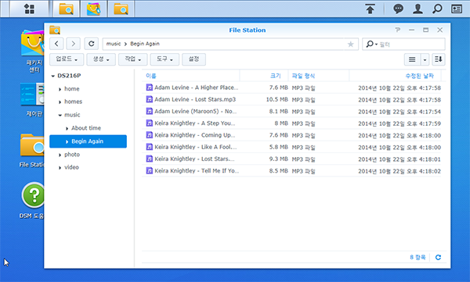The height and width of the screenshot is (282, 470).
Task: Sort by Name (이름) column header
Action: pyautogui.click(x=190, y=76)
